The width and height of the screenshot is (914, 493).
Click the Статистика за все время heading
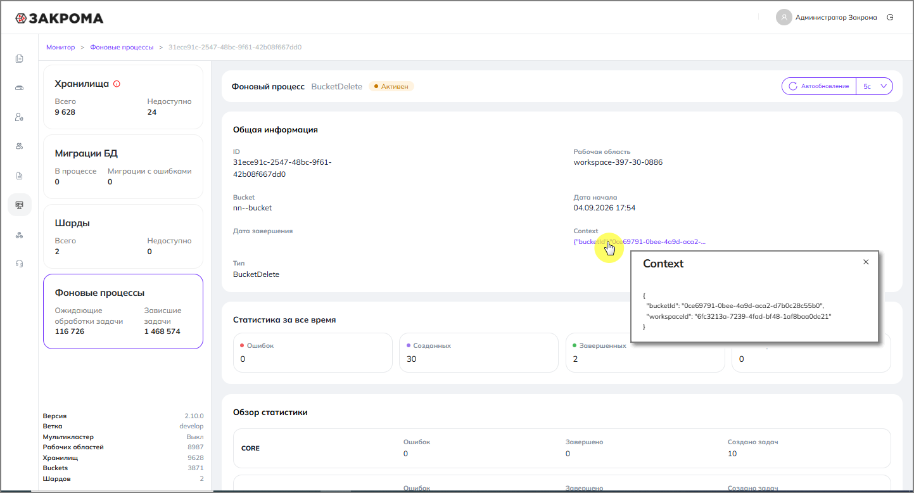pos(284,320)
